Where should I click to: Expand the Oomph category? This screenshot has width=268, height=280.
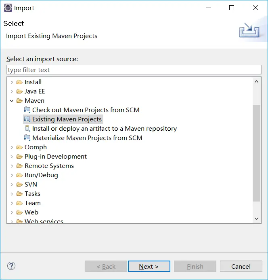[12, 147]
